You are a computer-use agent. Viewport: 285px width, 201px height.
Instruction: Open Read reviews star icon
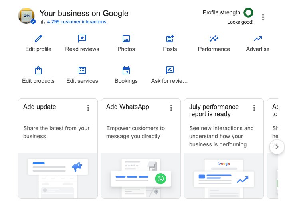(x=82, y=39)
